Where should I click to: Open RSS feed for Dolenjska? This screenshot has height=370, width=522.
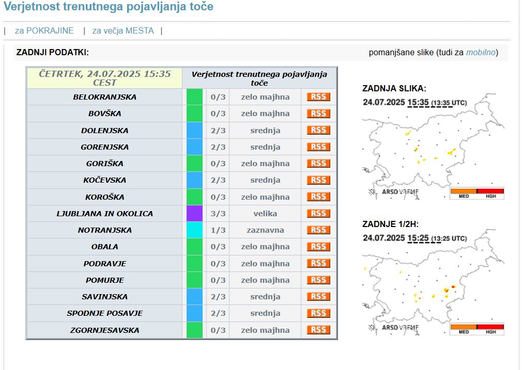318,130
